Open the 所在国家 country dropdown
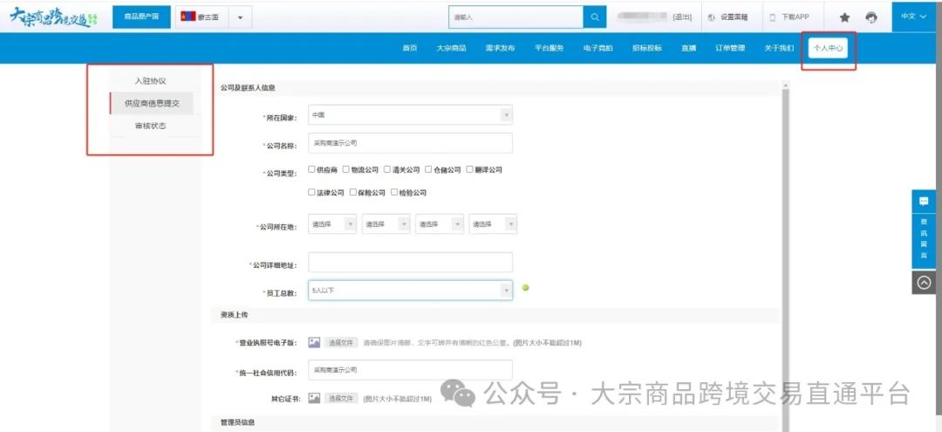Viewport: 942px width, 432px height. [410, 115]
